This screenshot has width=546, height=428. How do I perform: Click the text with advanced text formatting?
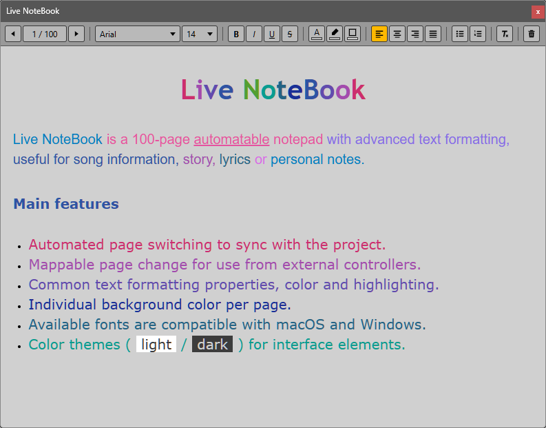point(418,139)
